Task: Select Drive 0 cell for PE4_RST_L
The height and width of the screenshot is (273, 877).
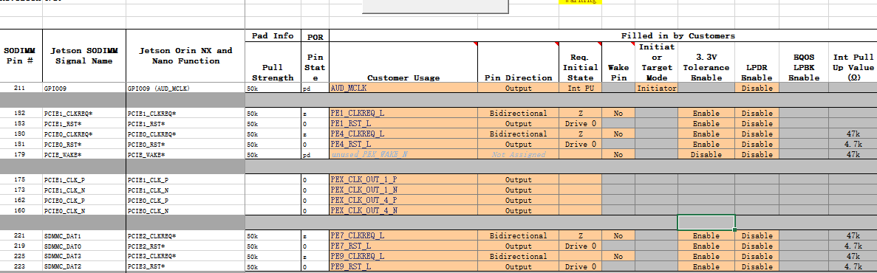Action: [x=580, y=144]
